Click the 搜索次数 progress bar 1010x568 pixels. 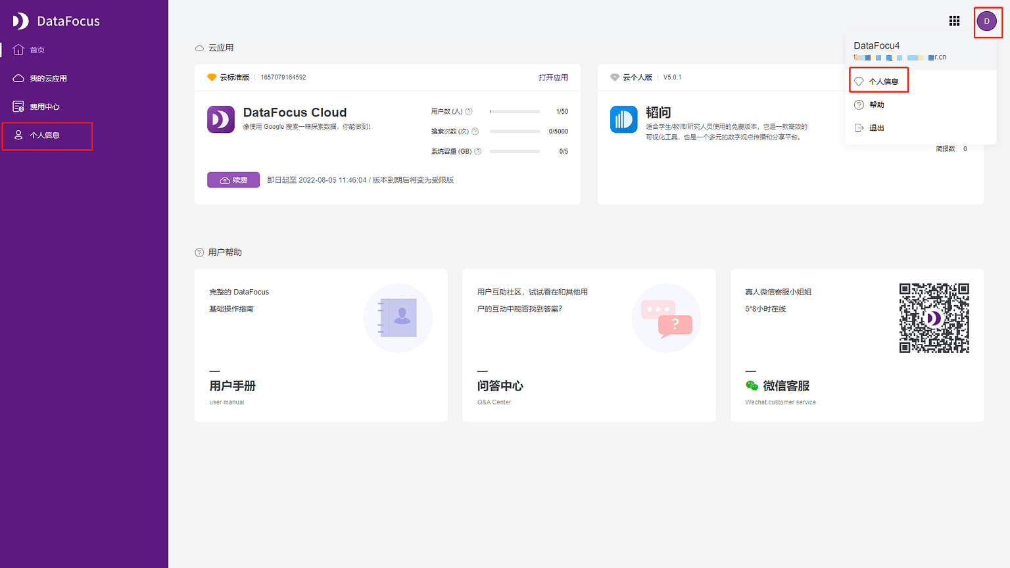pos(515,131)
